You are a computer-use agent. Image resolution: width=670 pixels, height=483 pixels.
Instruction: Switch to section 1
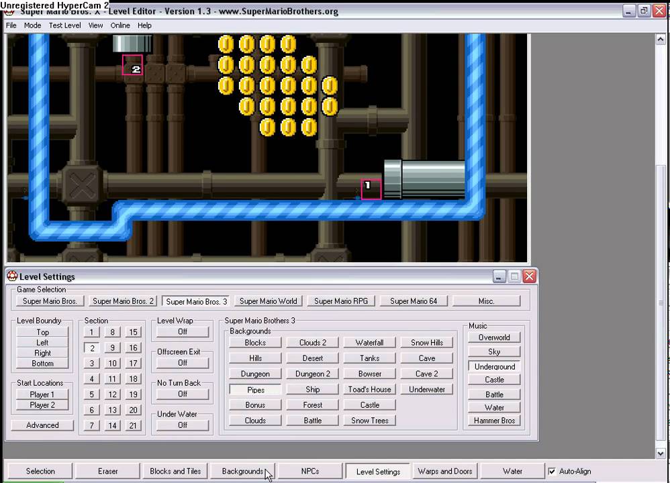coord(91,332)
